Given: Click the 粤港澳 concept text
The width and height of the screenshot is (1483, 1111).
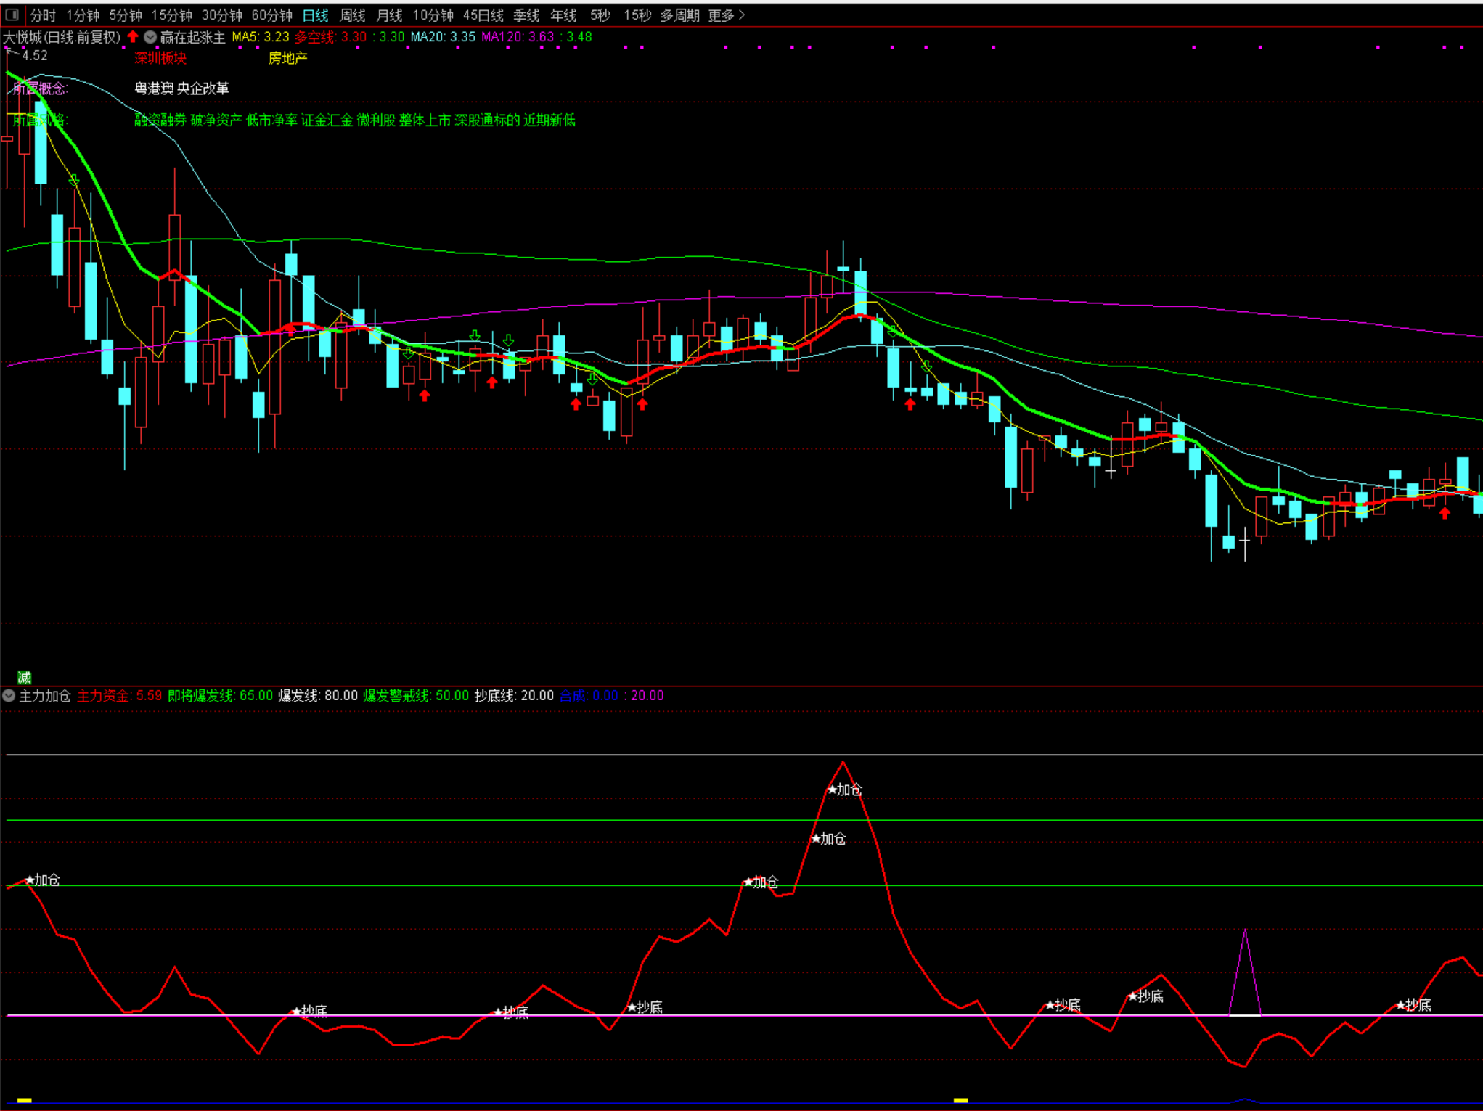Looking at the screenshot, I should coord(154,89).
